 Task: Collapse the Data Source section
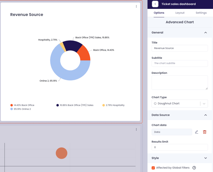[x=205, y=115]
